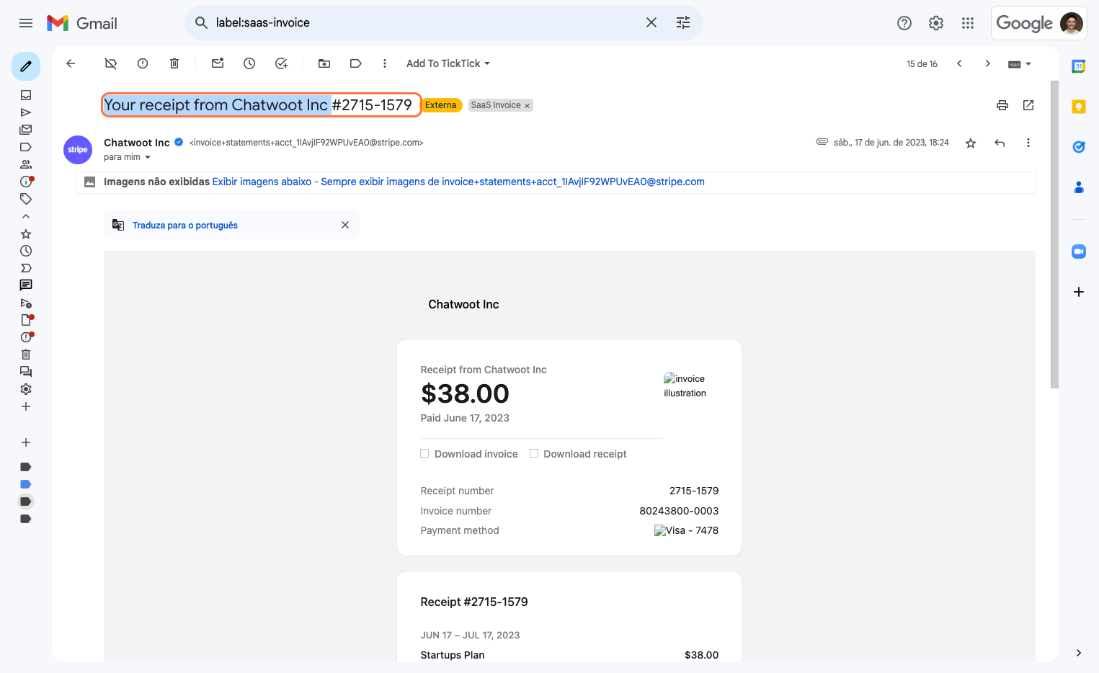Click the Externa label tag
1099x673 pixels.
(441, 105)
